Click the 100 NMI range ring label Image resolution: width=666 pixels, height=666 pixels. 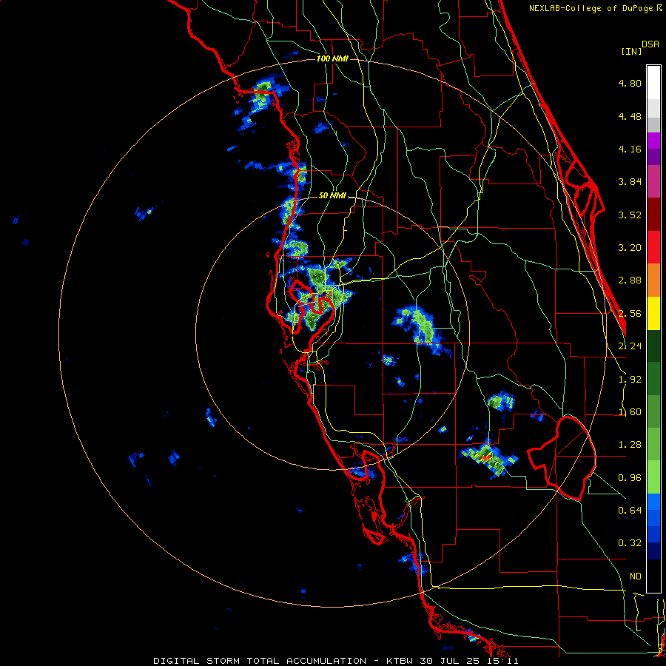332,58
